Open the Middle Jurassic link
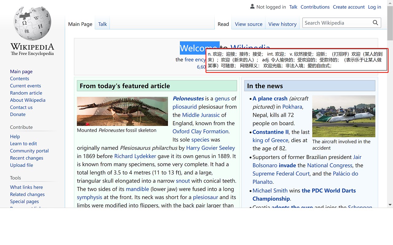Viewport: 393px width, 245px height. click(x=201, y=115)
